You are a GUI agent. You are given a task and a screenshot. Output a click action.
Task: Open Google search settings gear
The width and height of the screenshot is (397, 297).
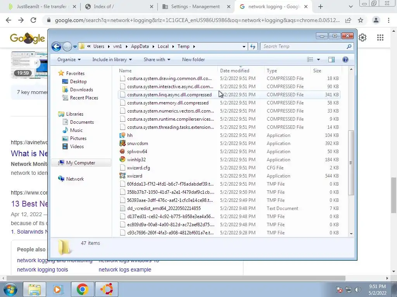362,38
